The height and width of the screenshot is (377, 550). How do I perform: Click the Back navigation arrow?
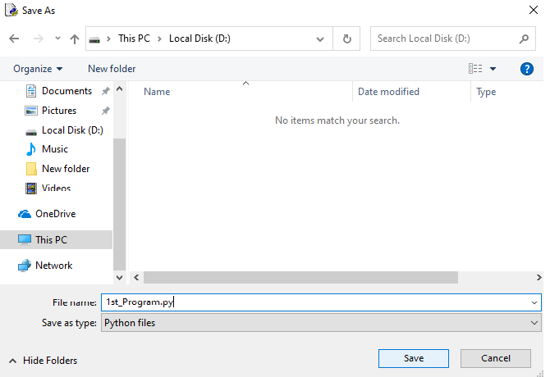[x=14, y=39]
